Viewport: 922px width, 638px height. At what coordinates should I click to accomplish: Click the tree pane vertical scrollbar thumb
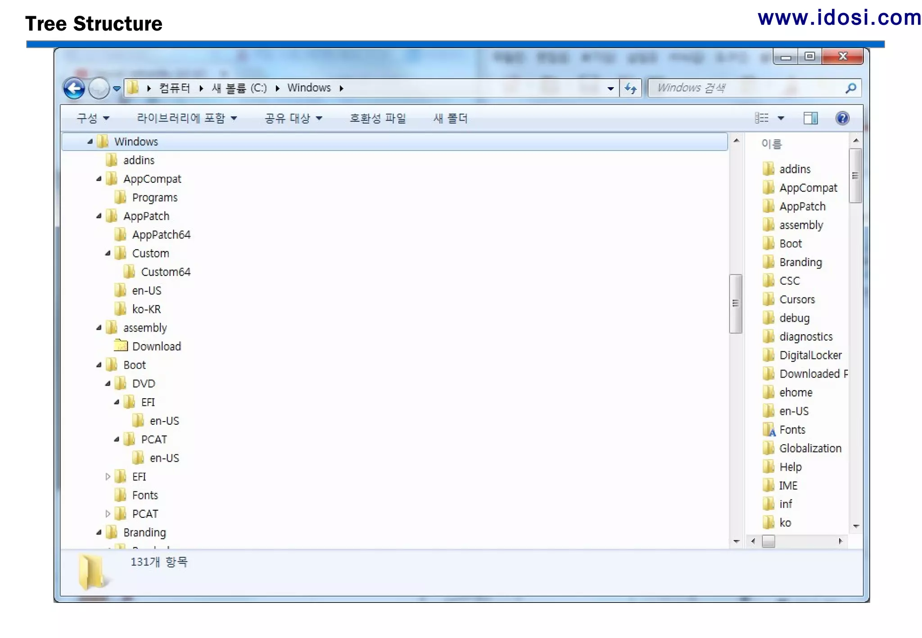point(736,303)
